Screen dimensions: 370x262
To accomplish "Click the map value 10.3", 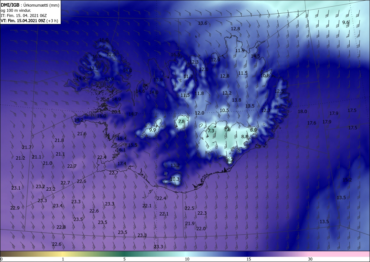I will pos(175,179).
